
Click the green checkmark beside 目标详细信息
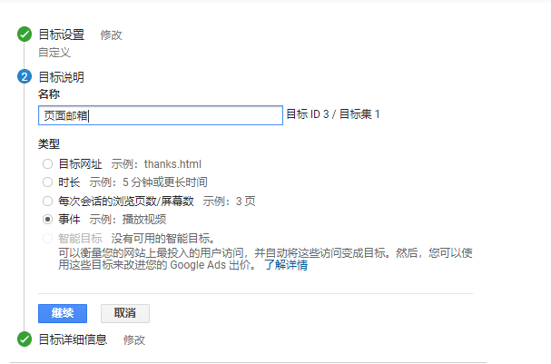pyautogui.click(x=25, y=339)
